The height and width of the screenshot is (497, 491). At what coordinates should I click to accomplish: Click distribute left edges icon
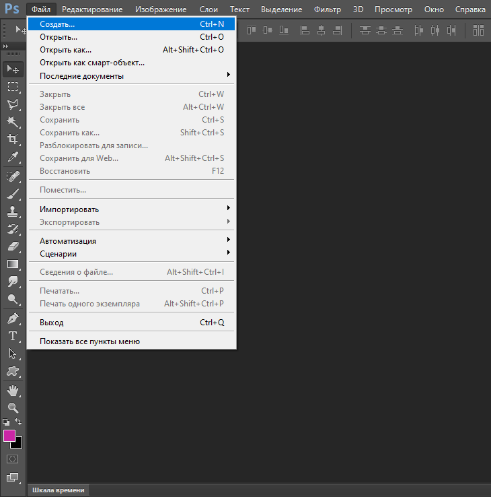(419, 30)
